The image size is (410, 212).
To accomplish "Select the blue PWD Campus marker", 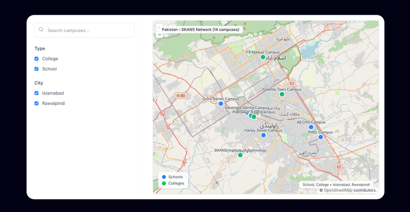I will point(320,137).
